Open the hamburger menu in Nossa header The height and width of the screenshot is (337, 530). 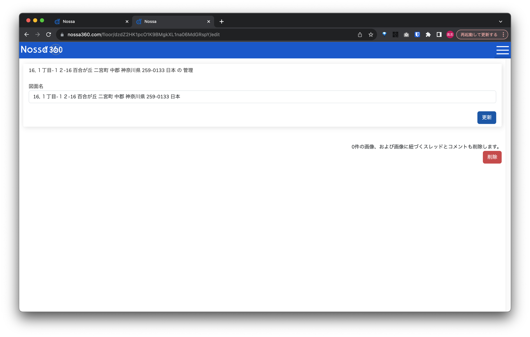tap(502, 50)
